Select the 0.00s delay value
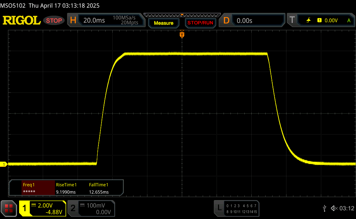Screen dimensions: 356x219 tap(244, 21)
